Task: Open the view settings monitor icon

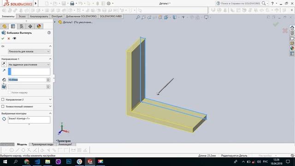Action: [206, 18]
